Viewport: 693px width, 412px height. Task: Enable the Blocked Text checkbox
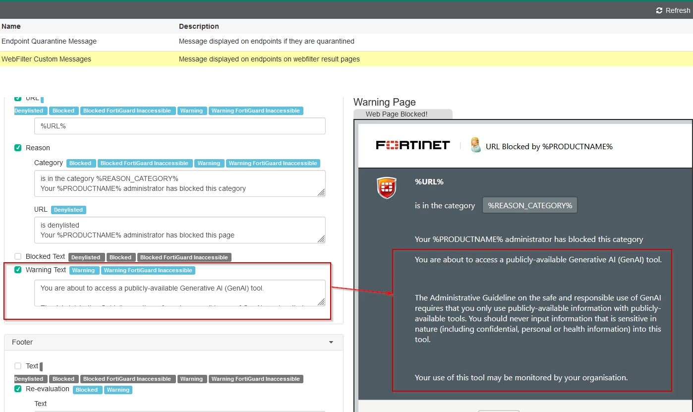coord(18,256)
